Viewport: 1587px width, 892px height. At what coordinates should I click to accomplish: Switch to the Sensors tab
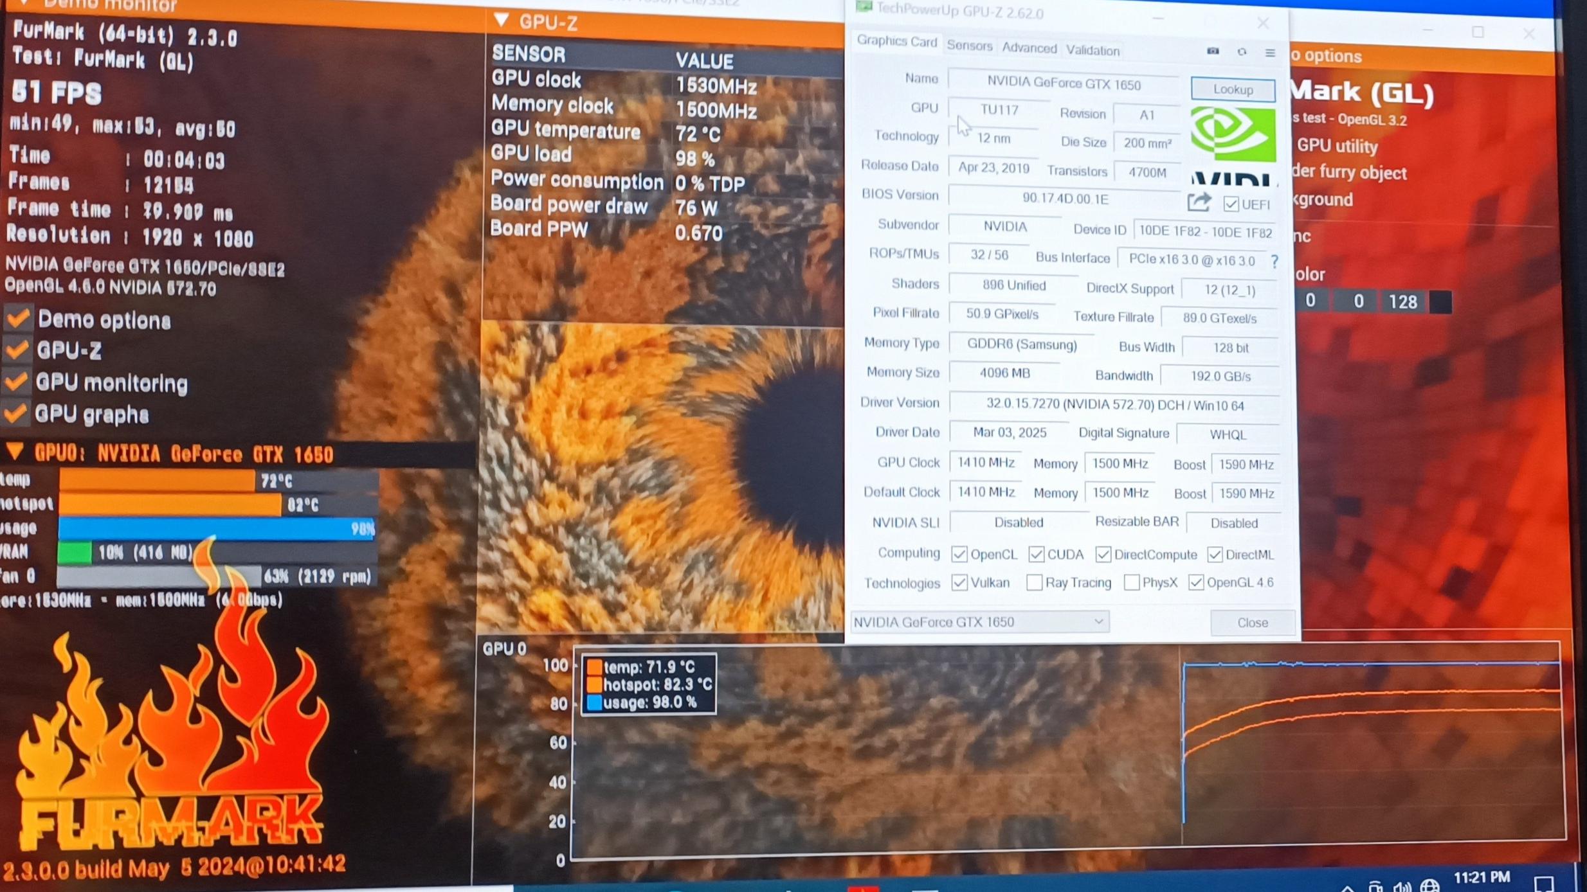tap(969, 46)
